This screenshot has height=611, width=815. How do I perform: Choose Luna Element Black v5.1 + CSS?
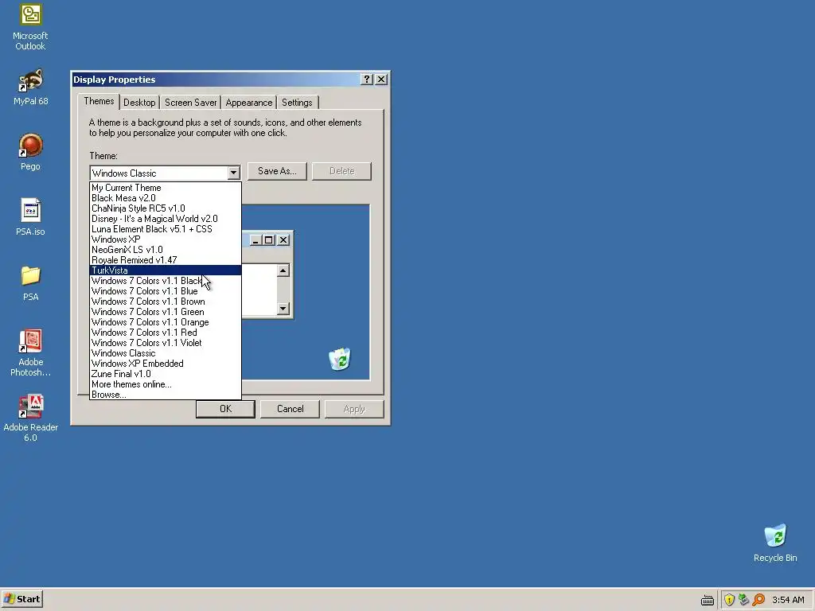tap(166, 229)
